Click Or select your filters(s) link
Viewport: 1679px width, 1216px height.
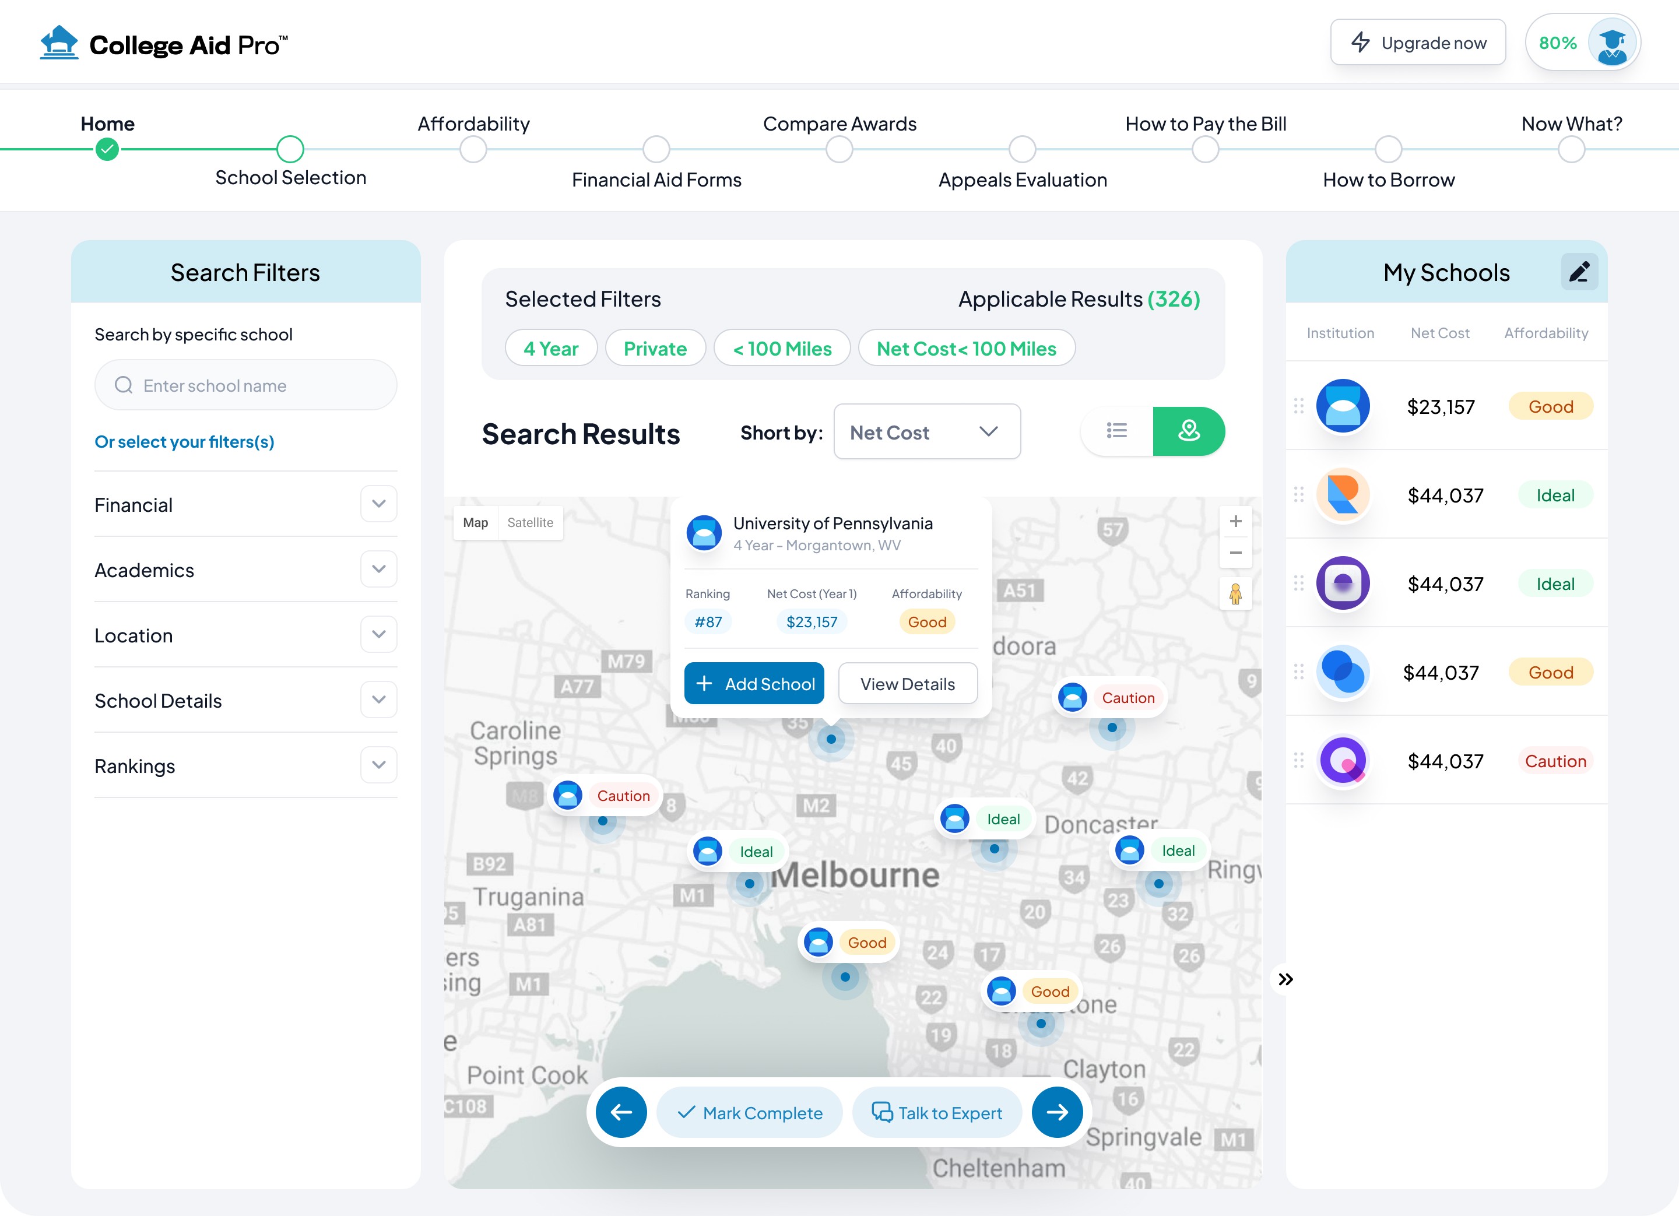pos(184,442)
